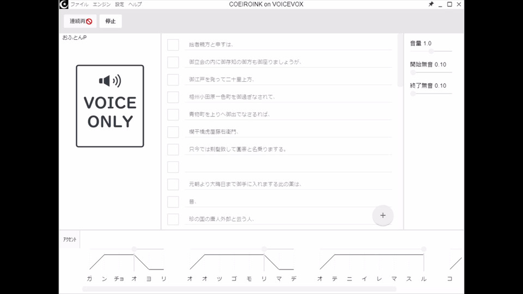The width and height of the screenshot is (523, 294).
Task: Click the mora ニ in accent editor
Action: pos(350,279)
